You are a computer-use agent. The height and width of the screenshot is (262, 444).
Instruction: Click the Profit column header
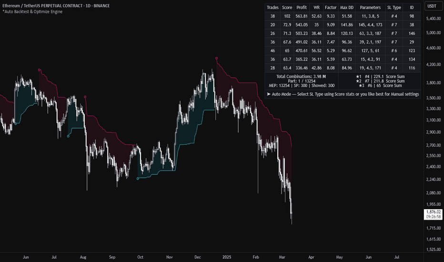302,8
